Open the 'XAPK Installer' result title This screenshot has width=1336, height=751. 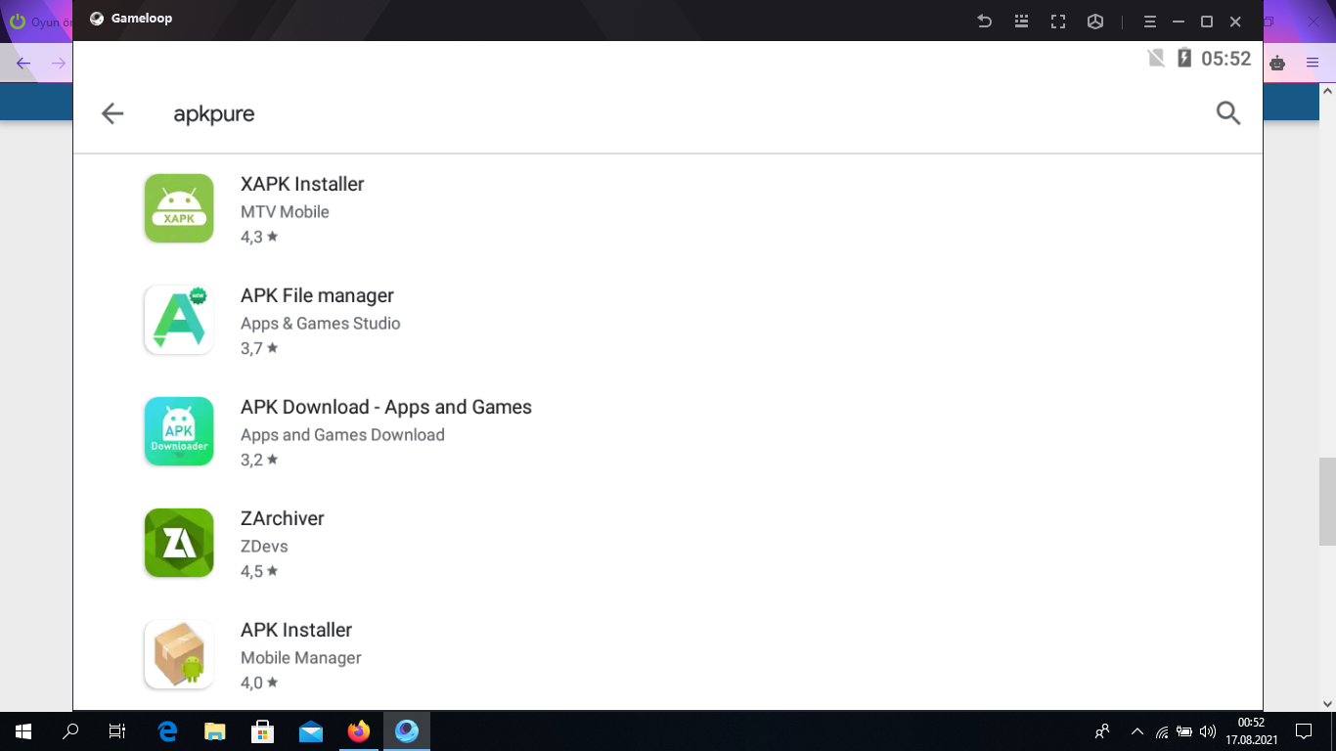(x=302, y=184)
